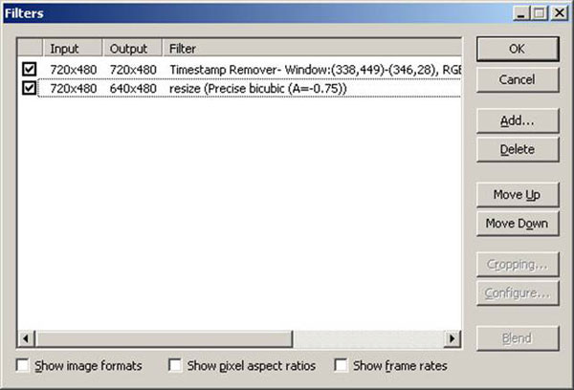Close the Filters dialog window

tap(555, 13)
